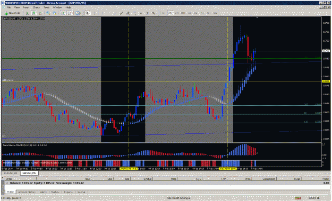Select the horizontal line drawing tool
The image size is (332, 201).
click(109, 13)
